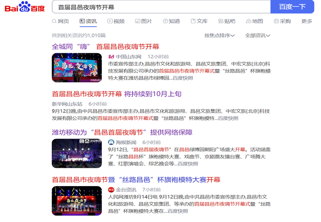Click the 海报新闻 source icon
Screen dimensions: 321x222
111,142
